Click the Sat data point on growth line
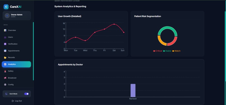Screen dimensions: 226x105 click(x=114, y=24)
